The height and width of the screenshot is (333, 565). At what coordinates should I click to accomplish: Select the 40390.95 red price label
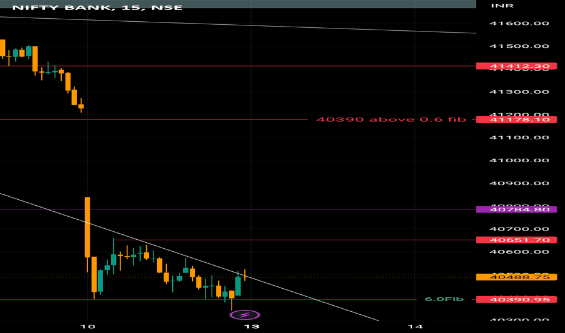click(517, 300)
